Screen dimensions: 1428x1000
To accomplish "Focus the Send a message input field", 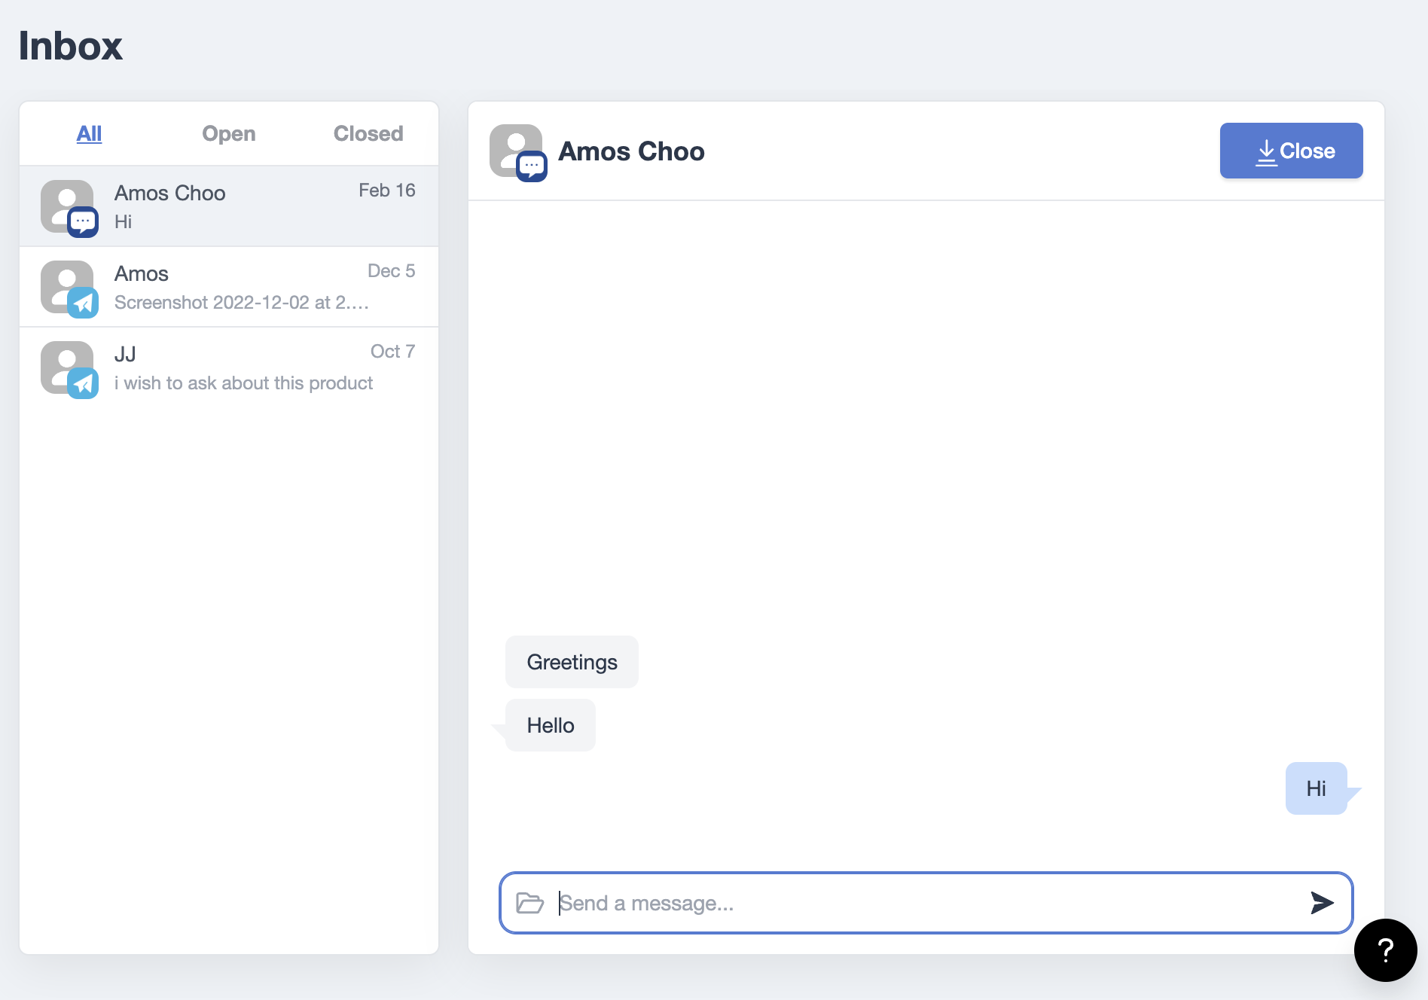I will tap(926, 903).
